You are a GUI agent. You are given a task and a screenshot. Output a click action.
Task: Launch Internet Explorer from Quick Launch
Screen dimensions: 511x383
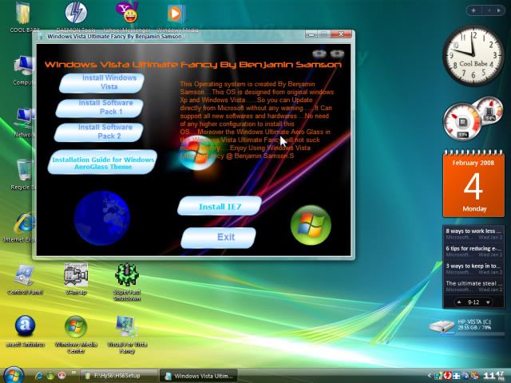click(39, 376)
